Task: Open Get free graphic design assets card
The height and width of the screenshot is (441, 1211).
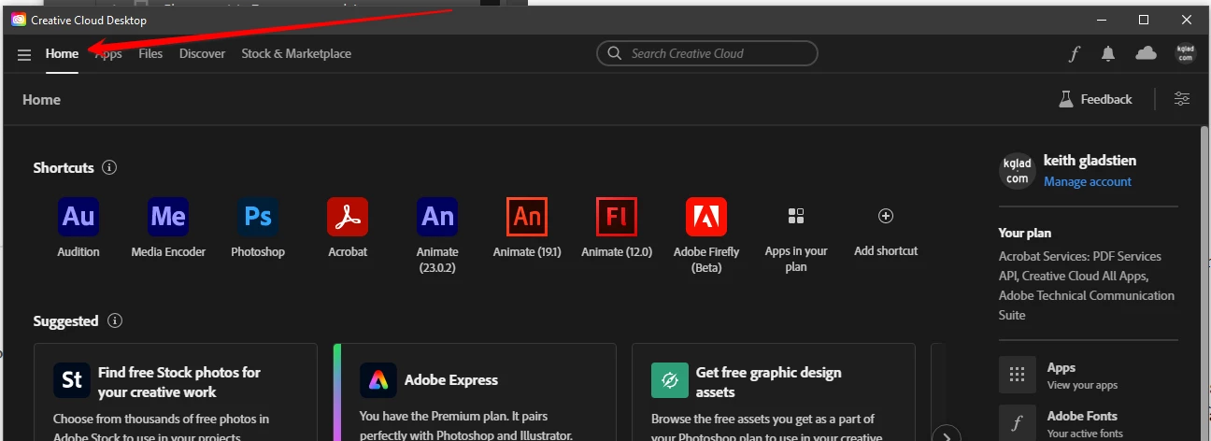Action: pyautogui.click(x=774, y=392)
